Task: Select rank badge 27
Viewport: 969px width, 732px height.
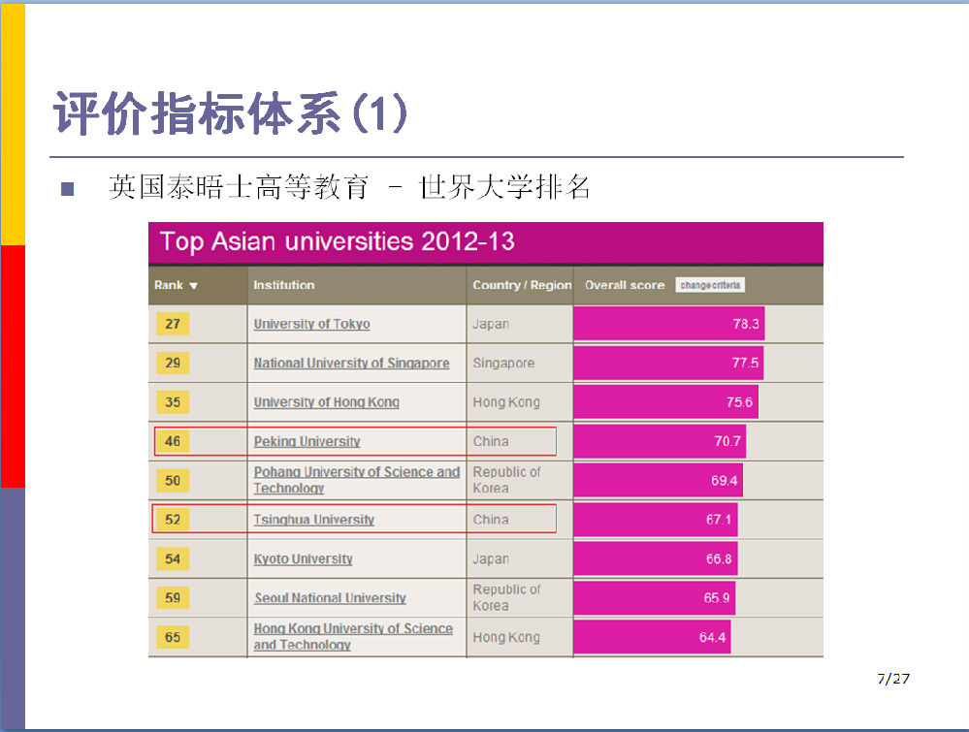Action: coord(173,324)
